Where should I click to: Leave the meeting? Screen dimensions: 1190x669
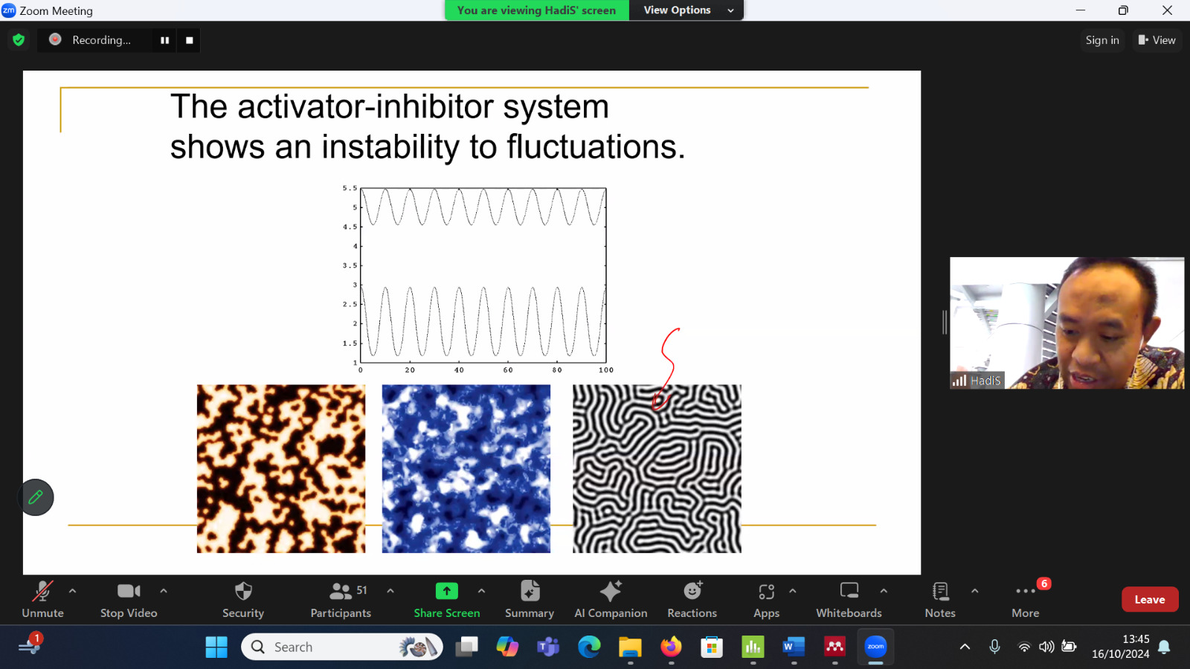(1150, 599)
